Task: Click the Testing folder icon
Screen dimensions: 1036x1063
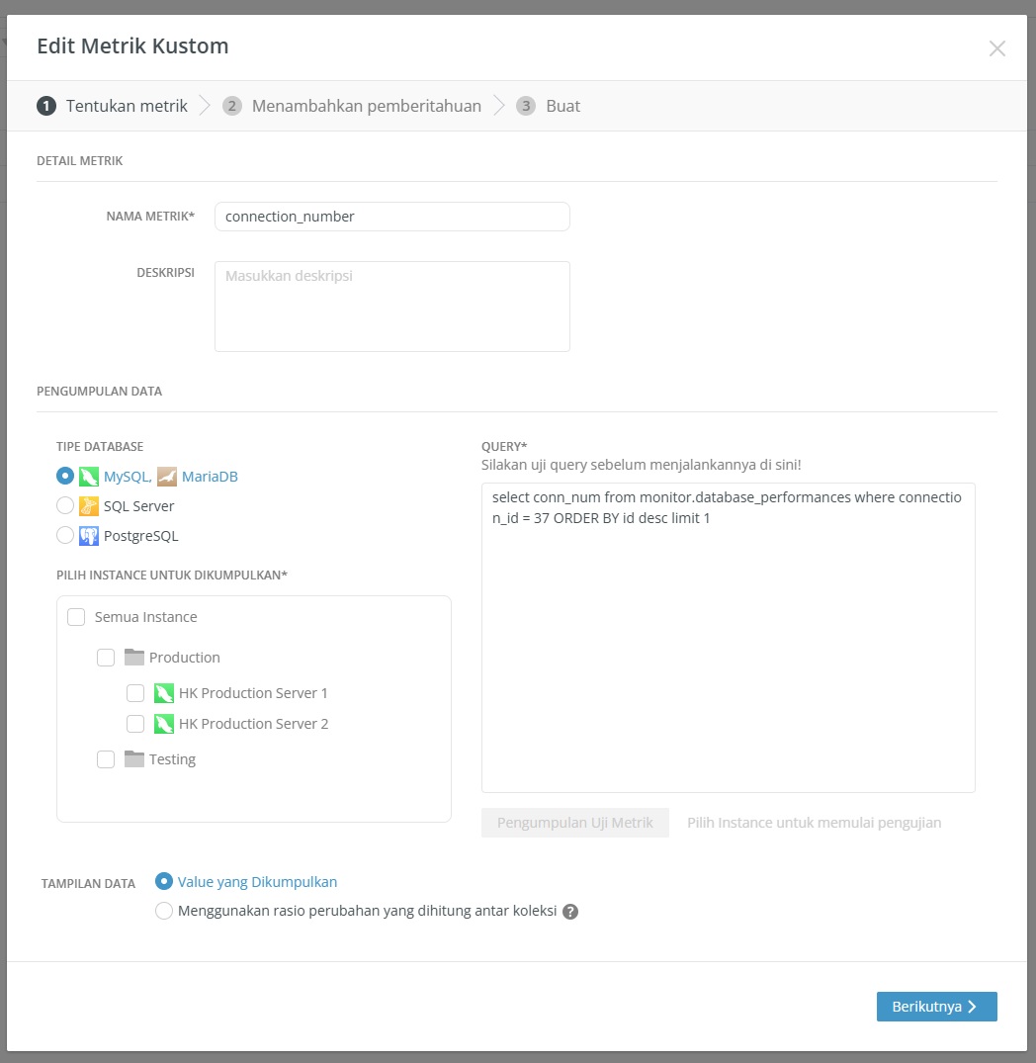Action: (134, 759)
